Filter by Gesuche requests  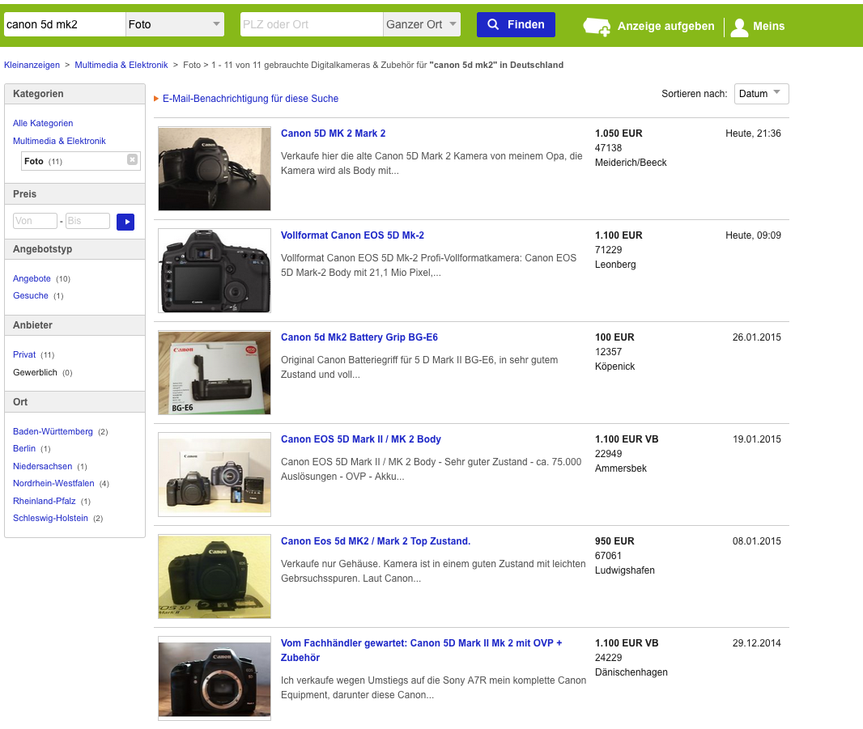31,295
